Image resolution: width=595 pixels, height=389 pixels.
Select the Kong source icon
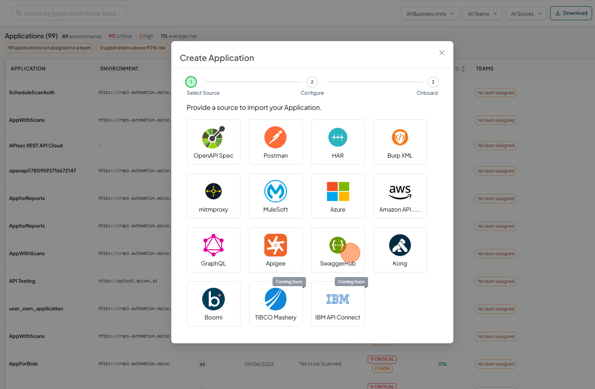tap(400, 245)
